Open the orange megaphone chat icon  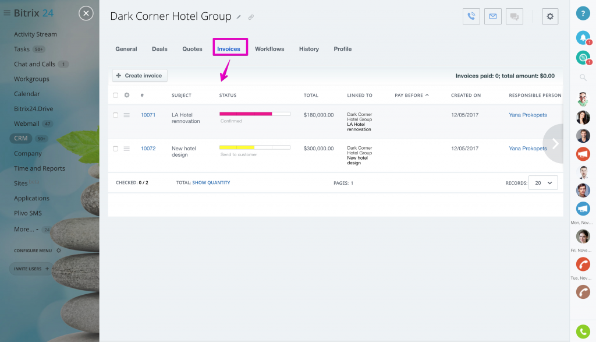[583, 154]
